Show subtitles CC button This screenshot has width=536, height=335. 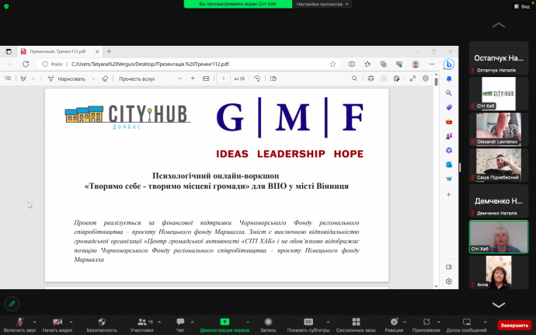click(308, 325)
